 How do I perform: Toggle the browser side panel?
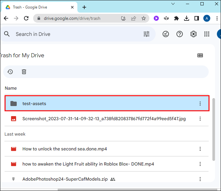[197, 18]
